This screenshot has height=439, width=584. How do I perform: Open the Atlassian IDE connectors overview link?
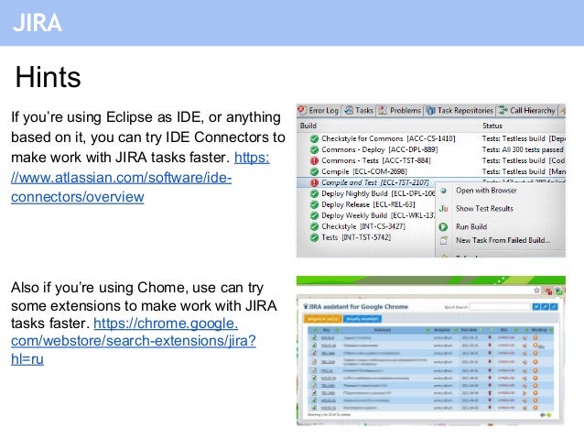(x=122, y=178)
